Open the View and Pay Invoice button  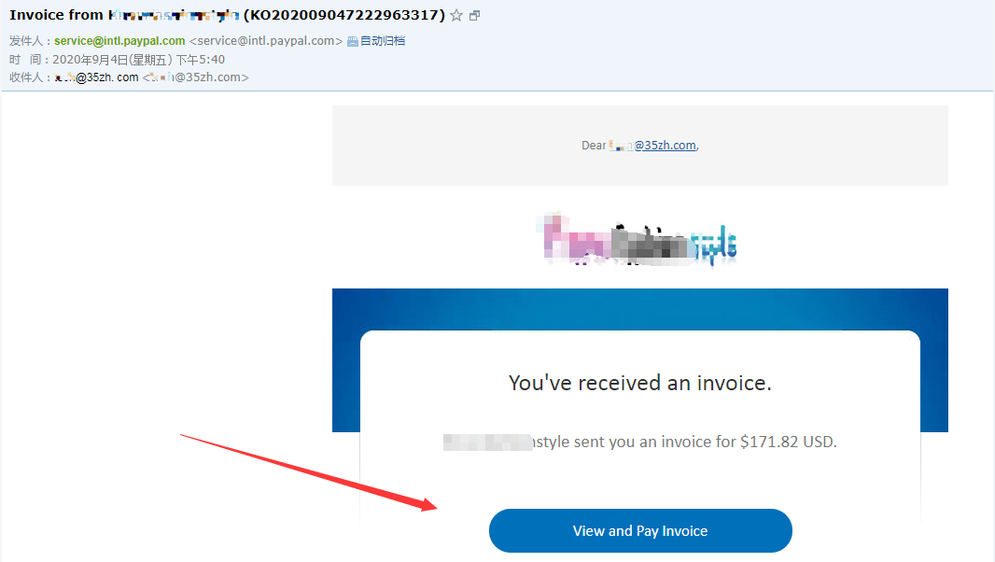(x=640, y=531)
